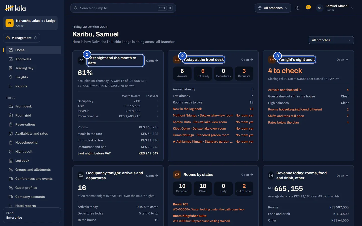Screen dimensions: 362x226
Task: Click the Night audit shield icon
Action: pos(11,151)
